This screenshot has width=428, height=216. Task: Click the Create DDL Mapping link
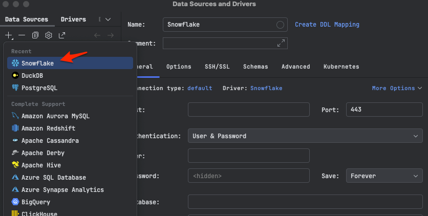327,25
